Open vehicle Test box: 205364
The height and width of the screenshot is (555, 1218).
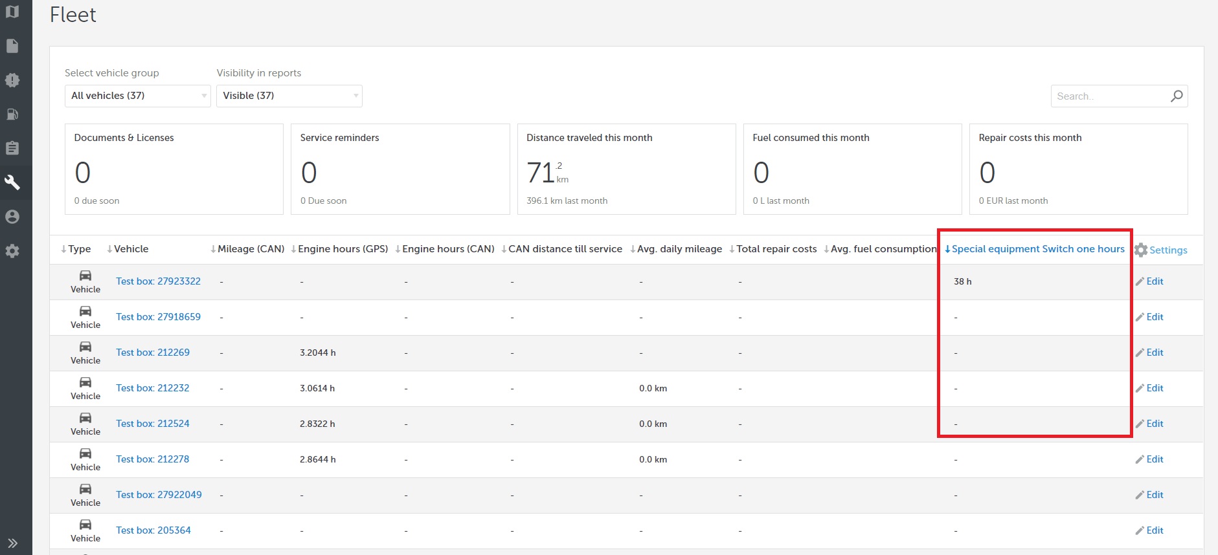pos(153,530)
